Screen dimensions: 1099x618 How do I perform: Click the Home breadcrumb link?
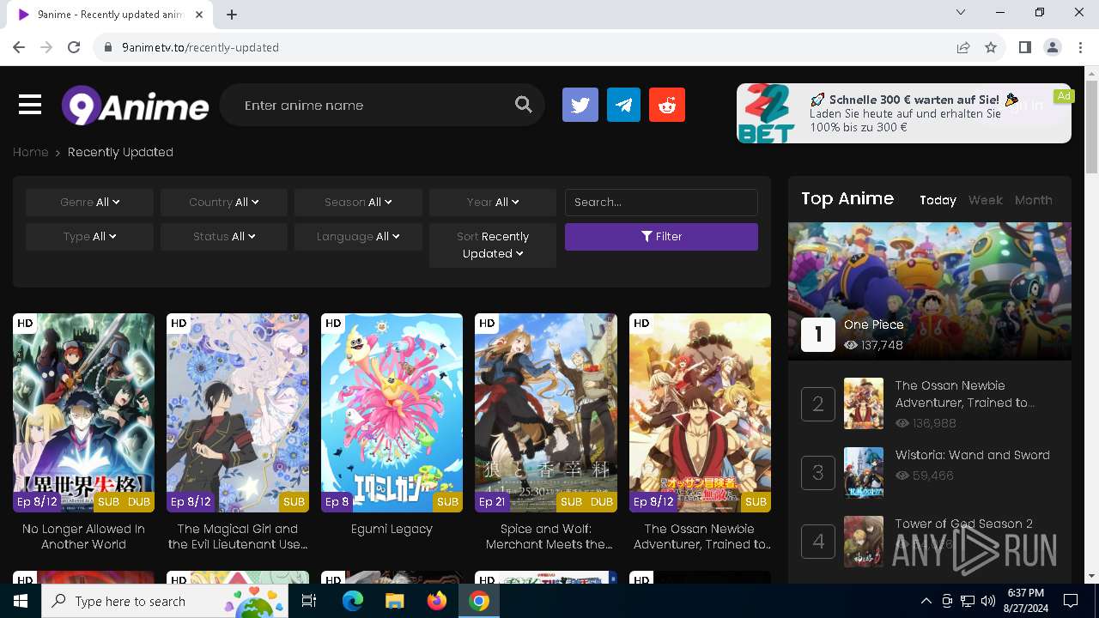click(x=30, y=152)
